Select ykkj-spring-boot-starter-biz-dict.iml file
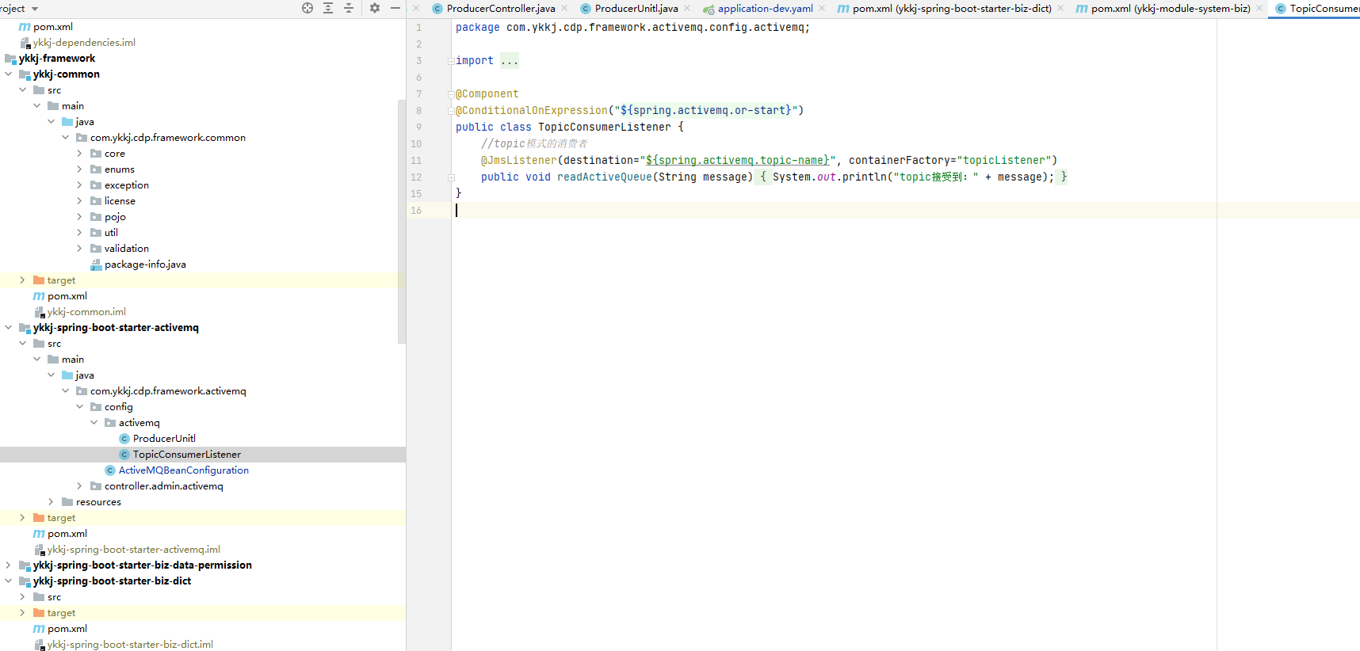 pos(130,644)
